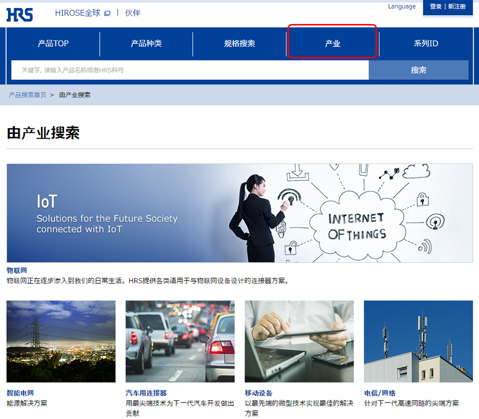This screenshot has height=419, width=479.
Task: Click 登录 to log in
Action: click(436, 6)
